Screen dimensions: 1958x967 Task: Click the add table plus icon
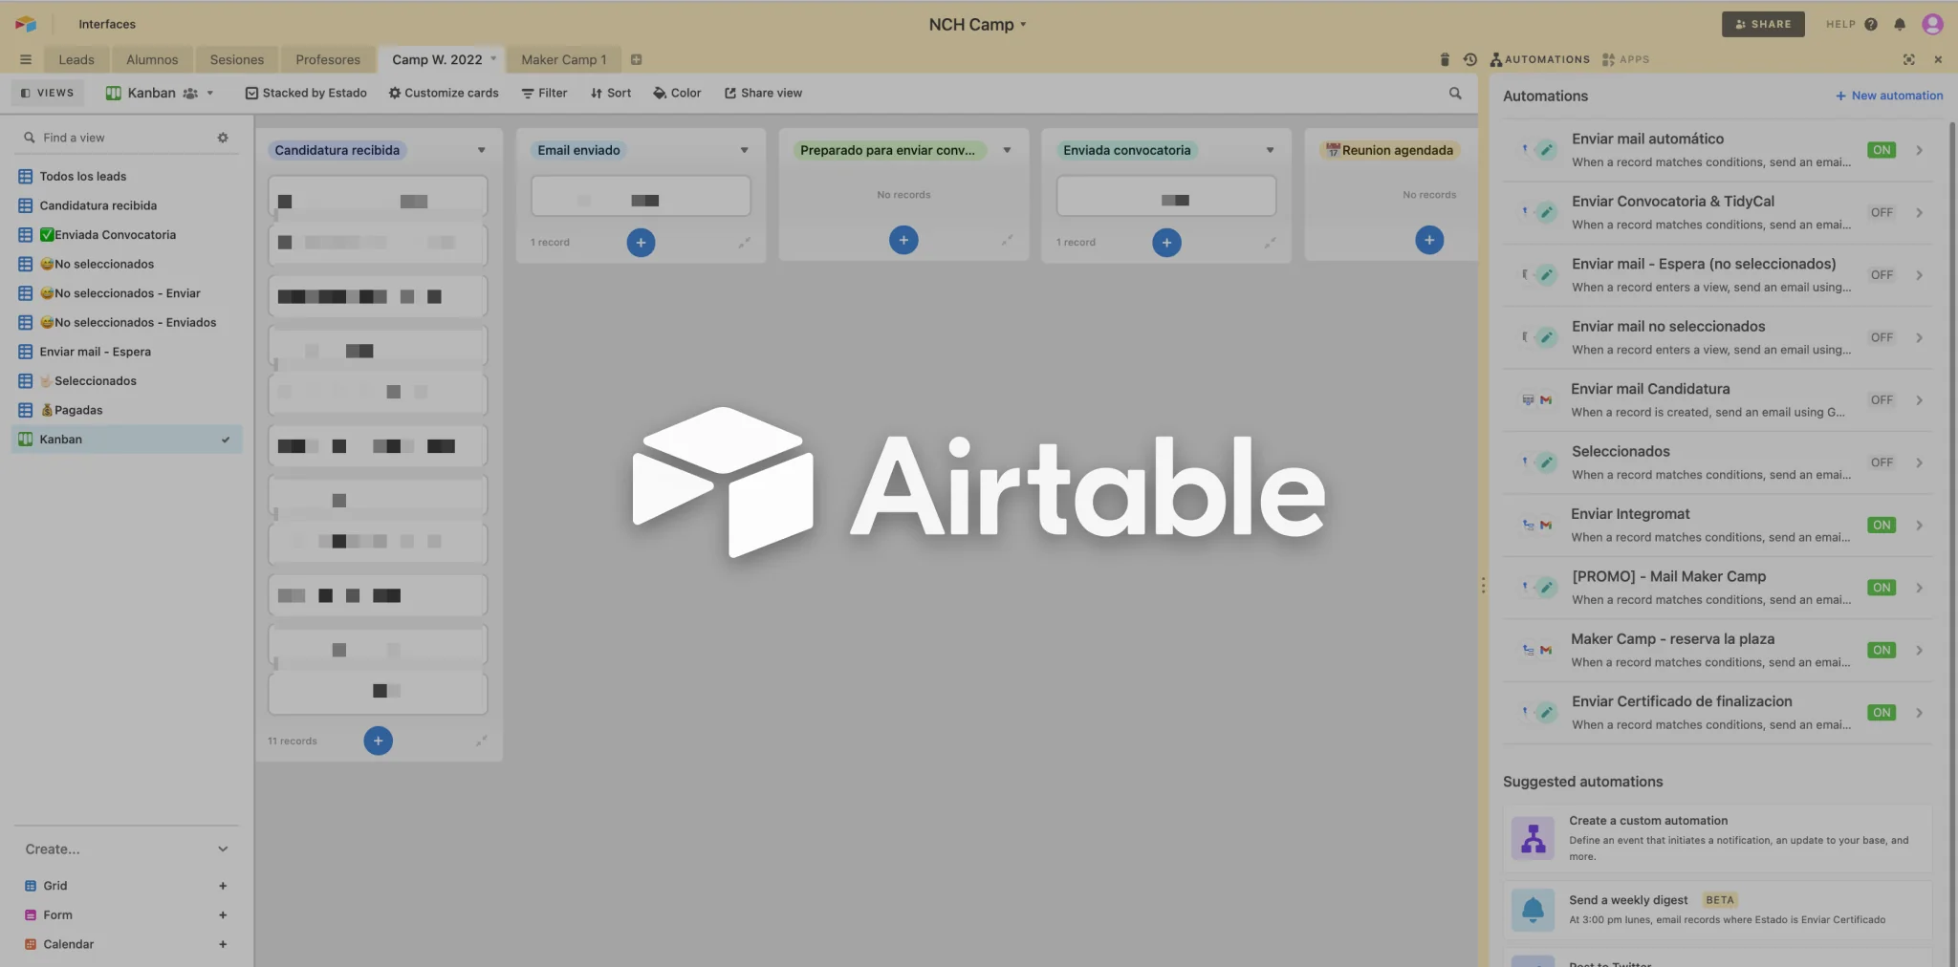point(637,59)
